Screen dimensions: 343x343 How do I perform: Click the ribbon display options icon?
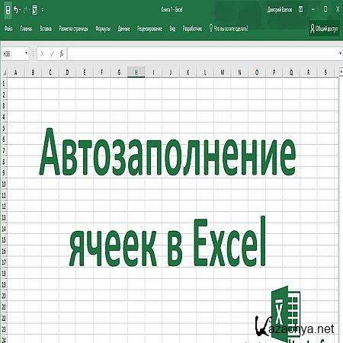(300, 10)
